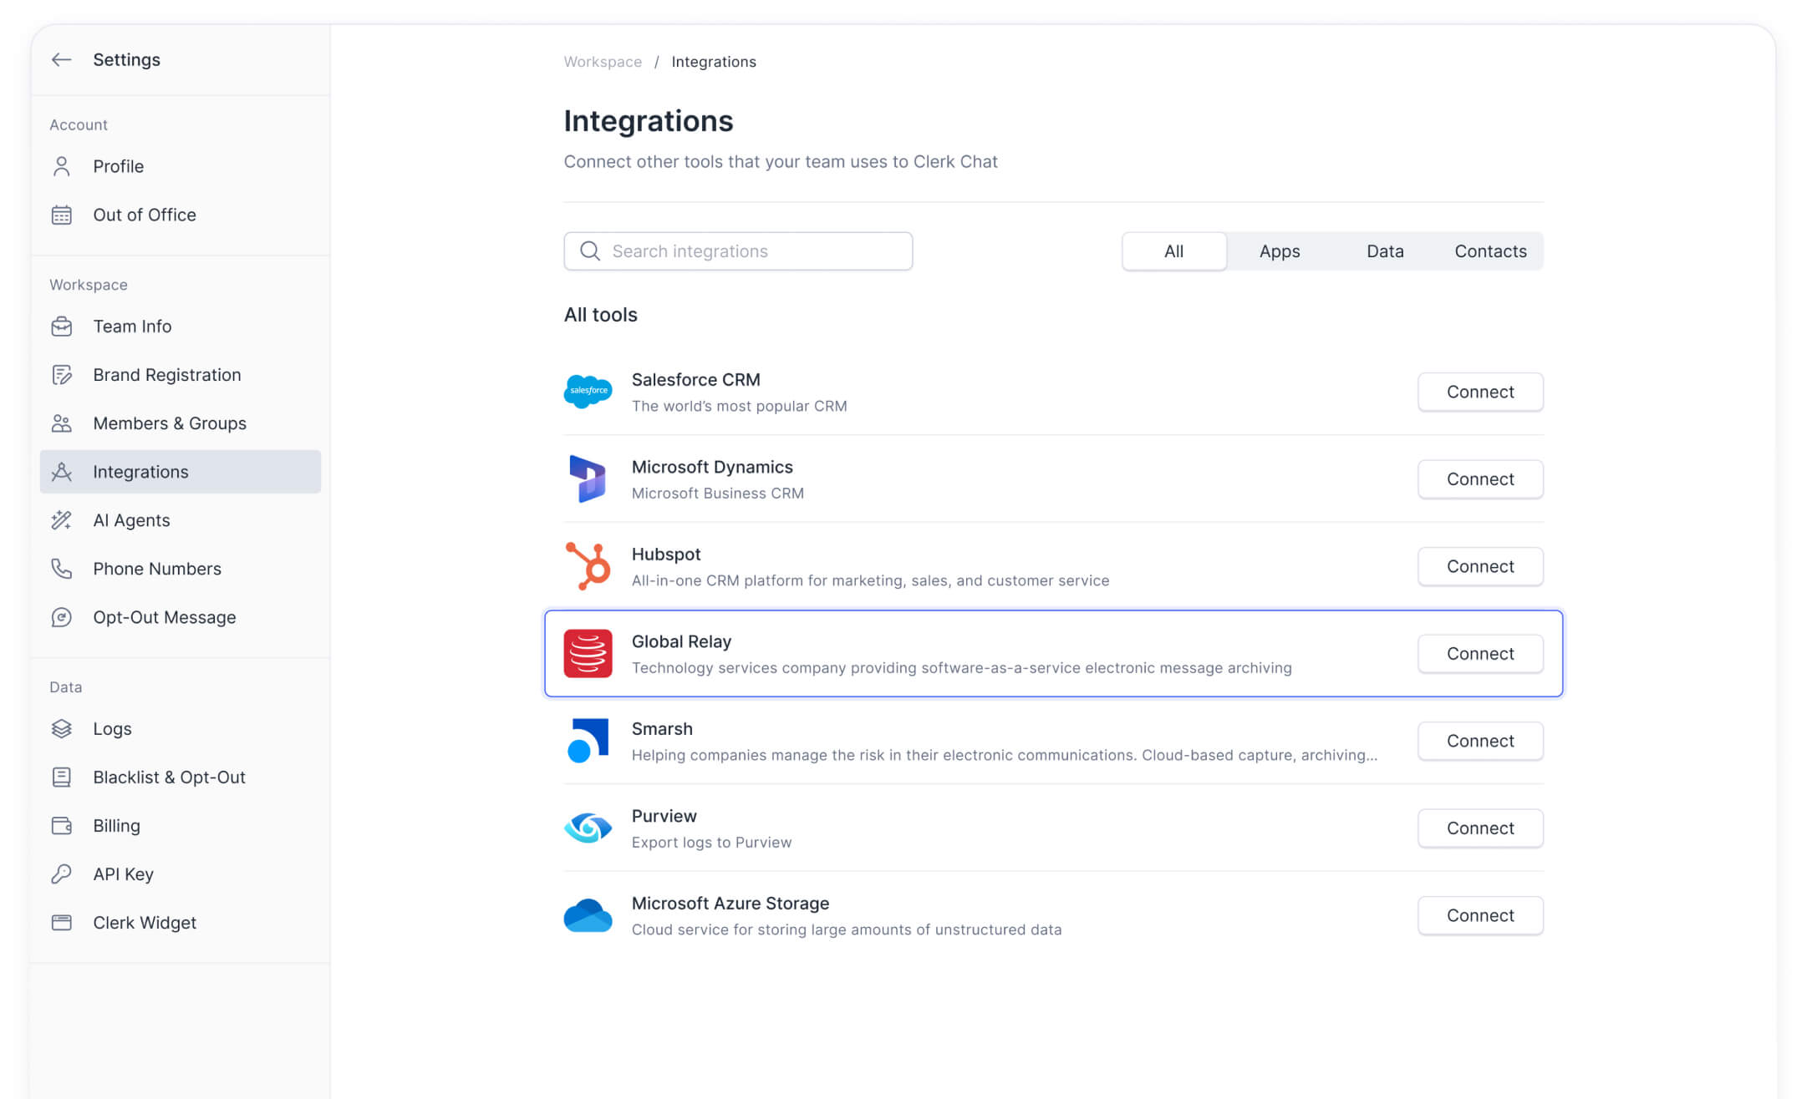
Task: Click the Global Relay title text
Action: click(681, 641)
